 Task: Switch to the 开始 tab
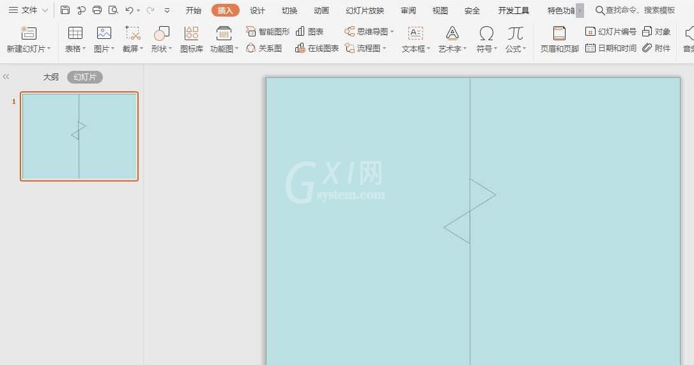194,10
